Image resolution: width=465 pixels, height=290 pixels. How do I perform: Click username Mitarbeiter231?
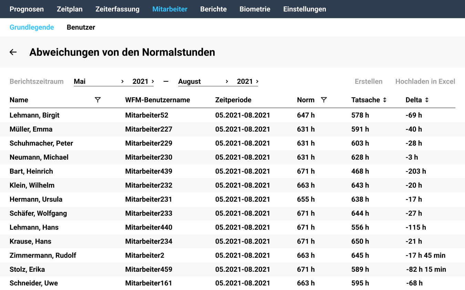point(148,199)
